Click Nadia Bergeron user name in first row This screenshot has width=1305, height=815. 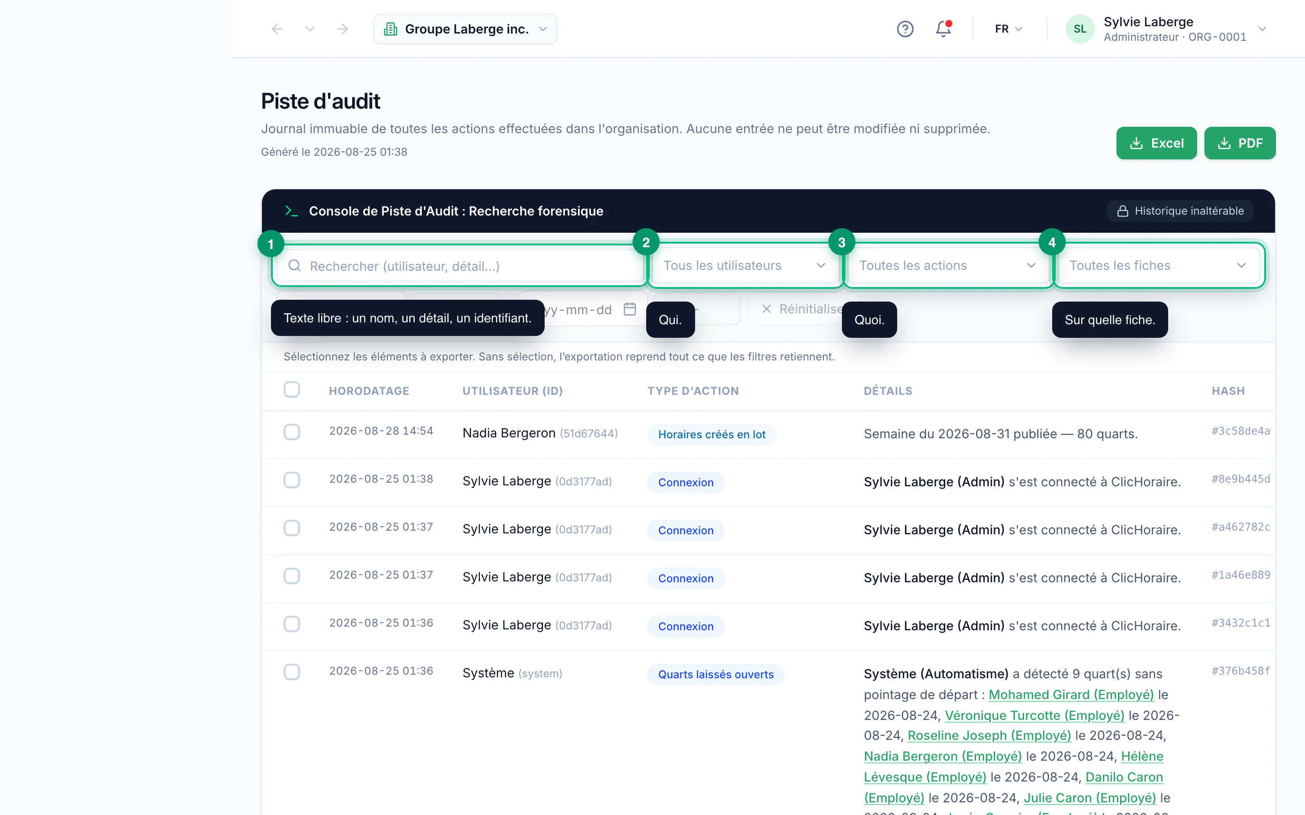click(x=508, y=433)
